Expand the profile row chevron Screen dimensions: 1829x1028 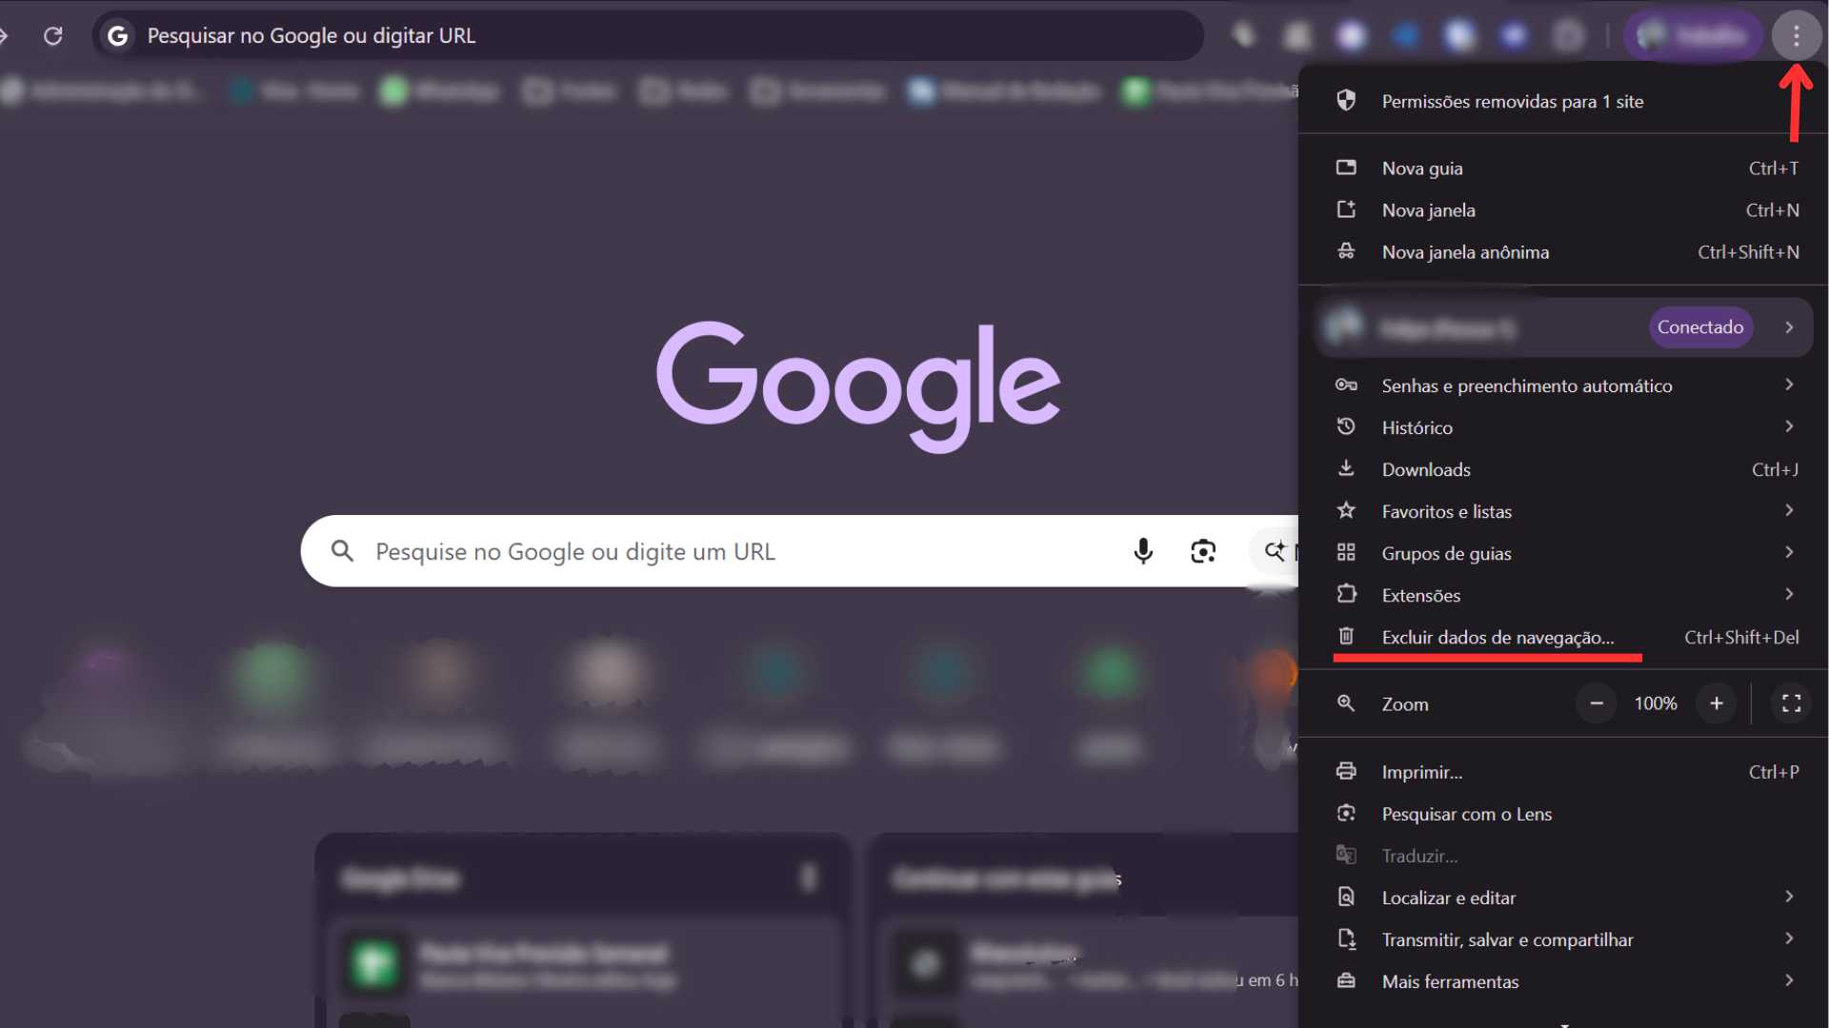[1789, 327]
